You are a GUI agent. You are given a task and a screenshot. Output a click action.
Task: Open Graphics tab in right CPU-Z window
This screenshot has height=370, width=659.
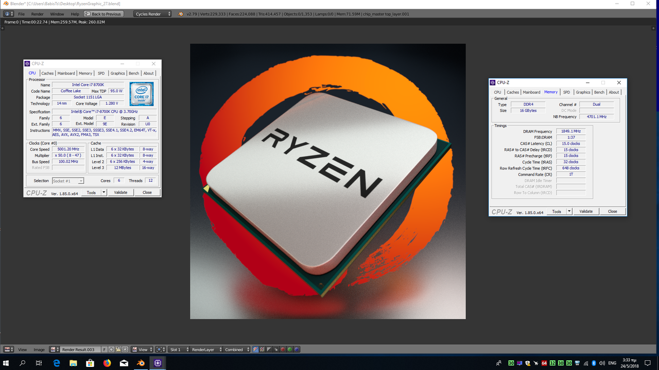point(583,92)
